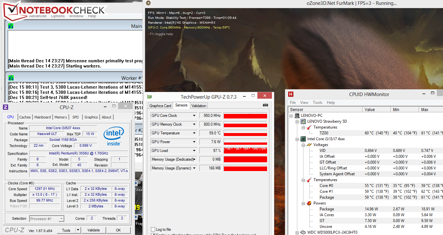Select the Core #1 temperature row in HWMonitor
This screenshot has height=235, width=443.
point(365,192)
